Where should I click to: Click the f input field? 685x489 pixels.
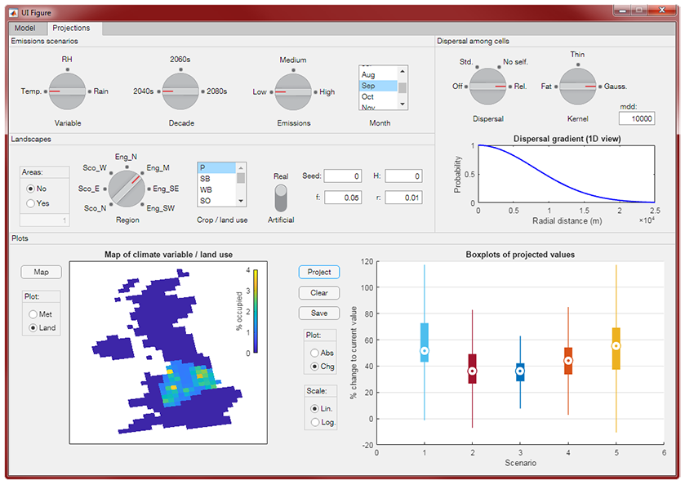[x=343, y=198]
